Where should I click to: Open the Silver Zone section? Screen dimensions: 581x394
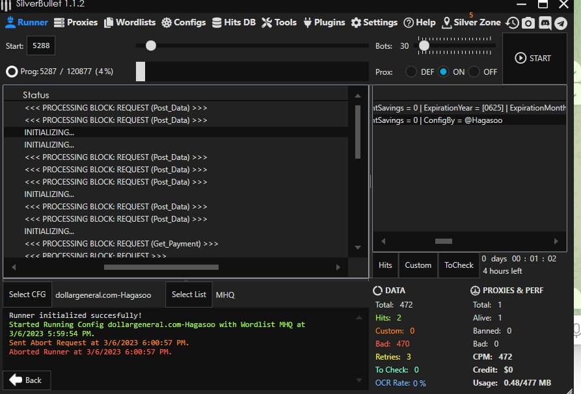(471, 22)
